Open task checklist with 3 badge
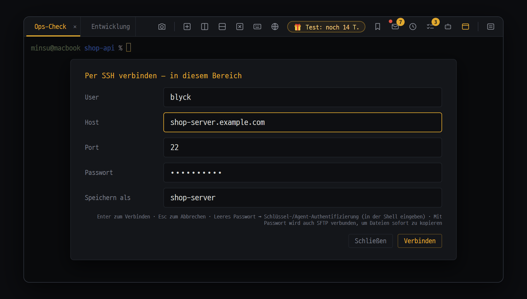Image resolution: width=527 pixels, height=299 pixels. tap(430, 27)
